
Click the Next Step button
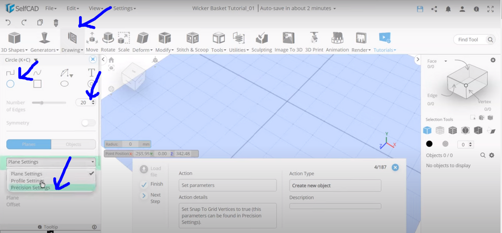pyautogui.click(x=151, y=198)
